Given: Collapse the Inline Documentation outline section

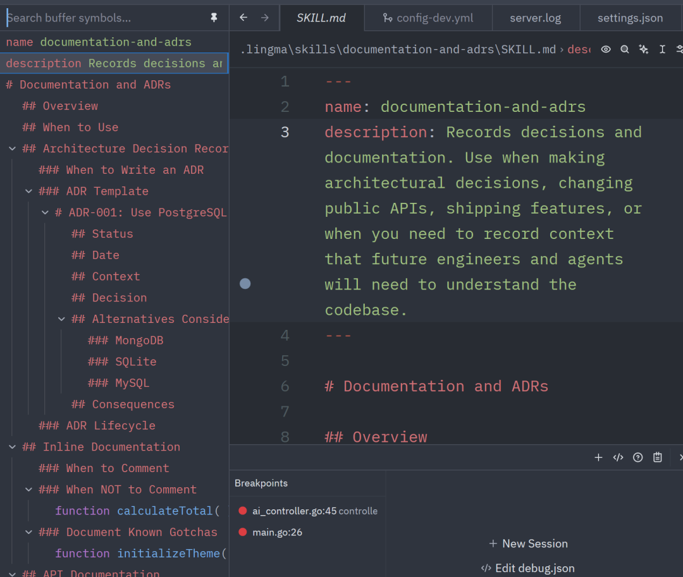Looking at the screenshot, I should point(12,447).
